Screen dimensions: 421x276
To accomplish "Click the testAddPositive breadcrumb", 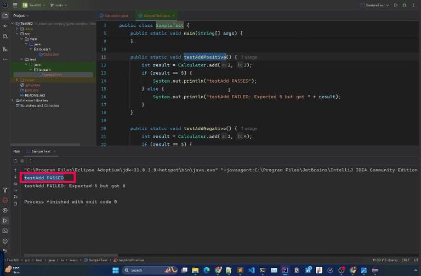I will coord(129,260).
